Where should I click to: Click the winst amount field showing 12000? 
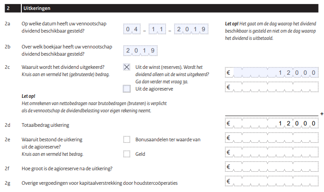tap(272, 72)
